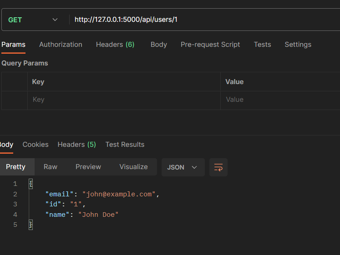This screenshot has width=340, height=255.
Task: Switch to the Authorization tab
Action: (x=61, y=45)
